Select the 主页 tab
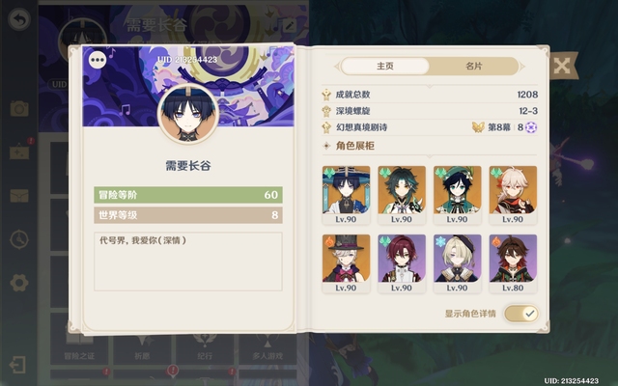 point(385,66)
